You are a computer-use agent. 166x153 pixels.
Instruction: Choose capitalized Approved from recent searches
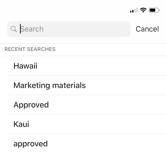(x=31, y=105)
